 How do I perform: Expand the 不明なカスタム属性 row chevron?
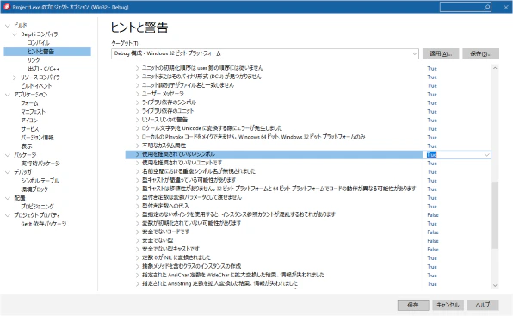pyautogui.click(x=138, y=146)
